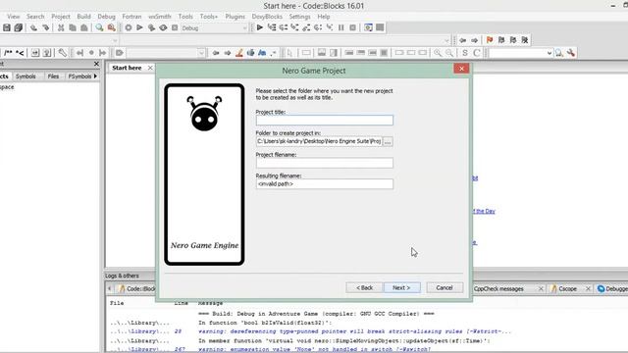Viewport: 628px width, 353px height.
Task: Click the Cut scissors icon
Action: (x=61, y=27)
